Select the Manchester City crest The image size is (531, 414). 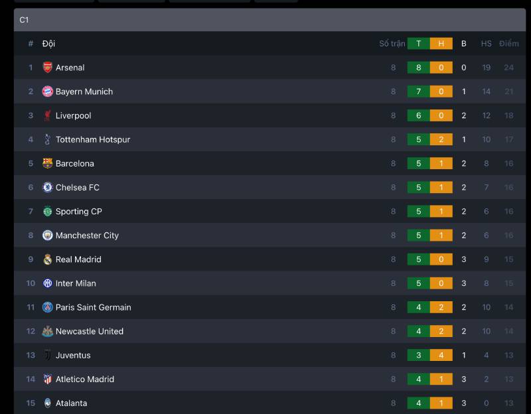pyautogui.click(x=47, y=236)
